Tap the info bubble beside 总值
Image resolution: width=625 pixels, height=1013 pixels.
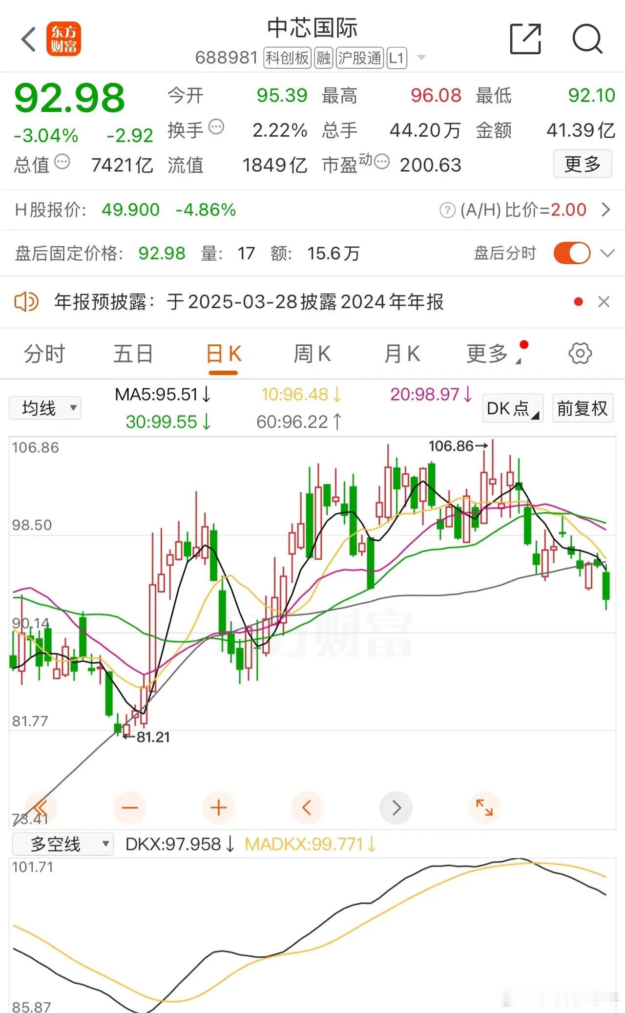(62, 161)
